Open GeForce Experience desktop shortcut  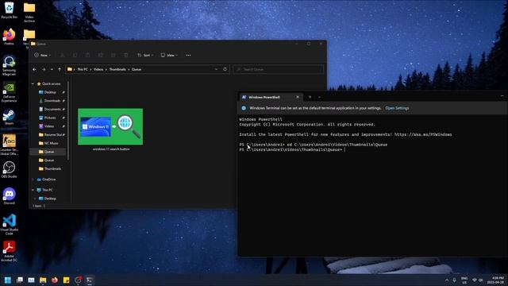point(9,92)
